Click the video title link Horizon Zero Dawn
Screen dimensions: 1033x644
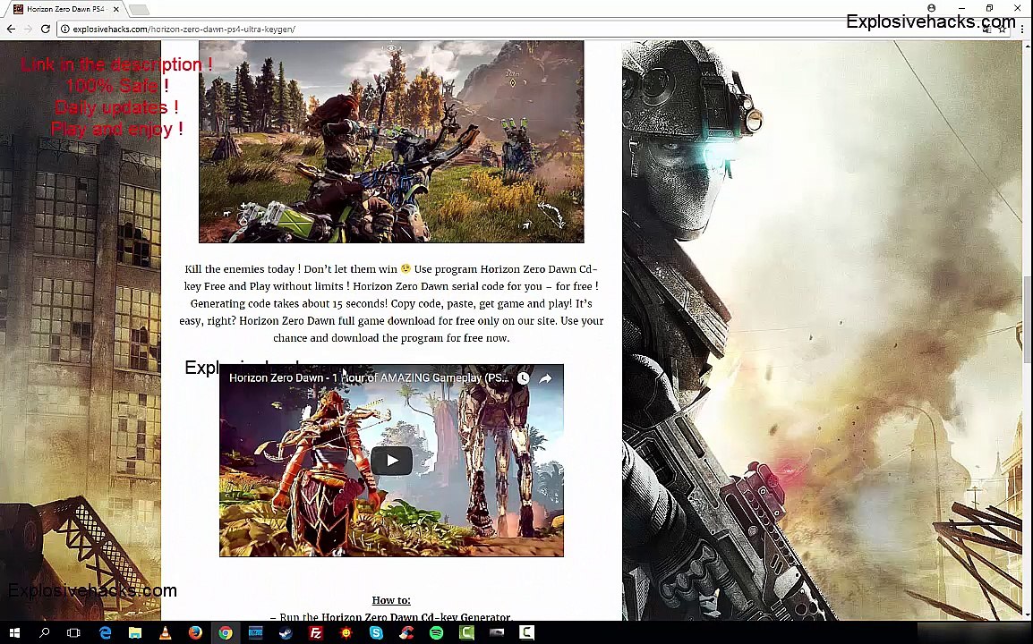pyautogui.click(x=369, y=378)
